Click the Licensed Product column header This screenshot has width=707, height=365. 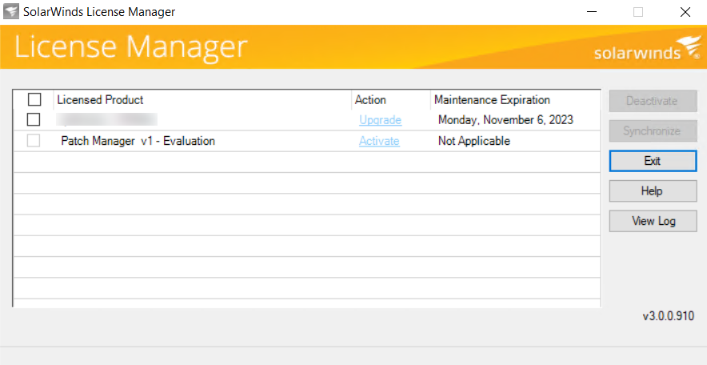click(100, 100)
